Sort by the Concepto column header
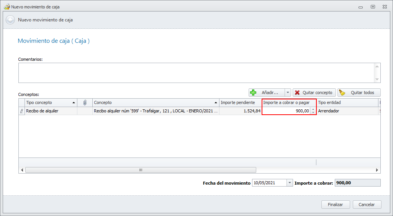The image size is (393, 216). (156, 102)
